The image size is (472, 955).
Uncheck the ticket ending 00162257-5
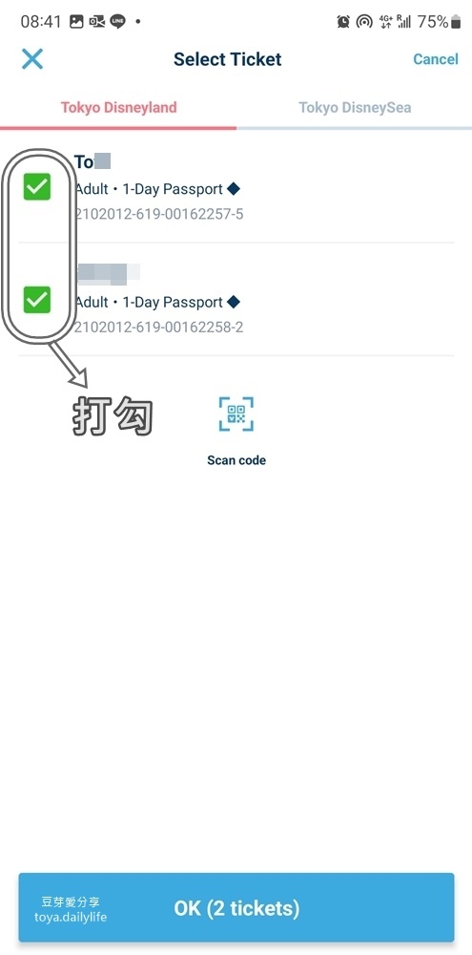(x=37, y=186)
